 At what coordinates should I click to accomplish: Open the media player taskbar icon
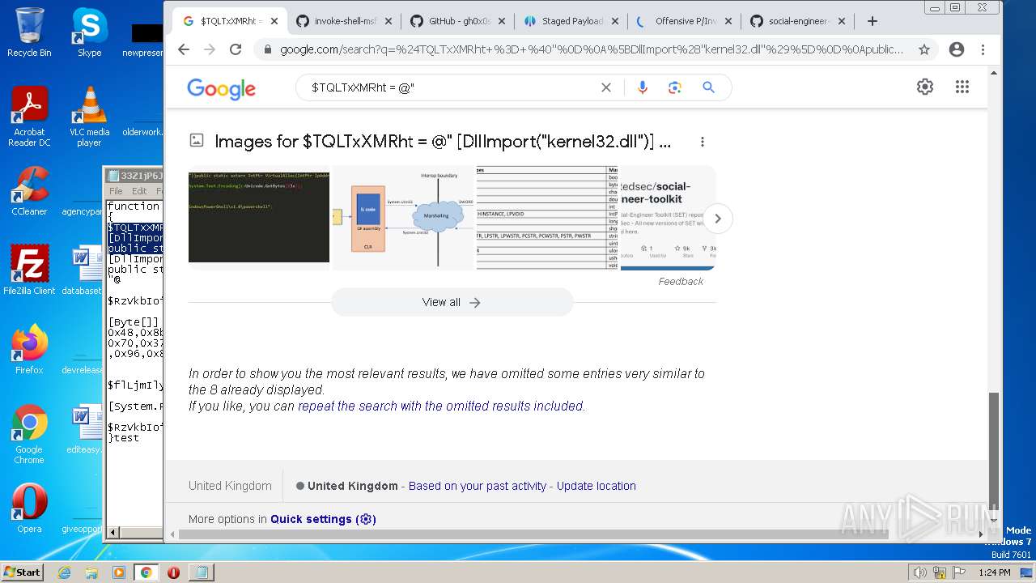coord(119,572)
